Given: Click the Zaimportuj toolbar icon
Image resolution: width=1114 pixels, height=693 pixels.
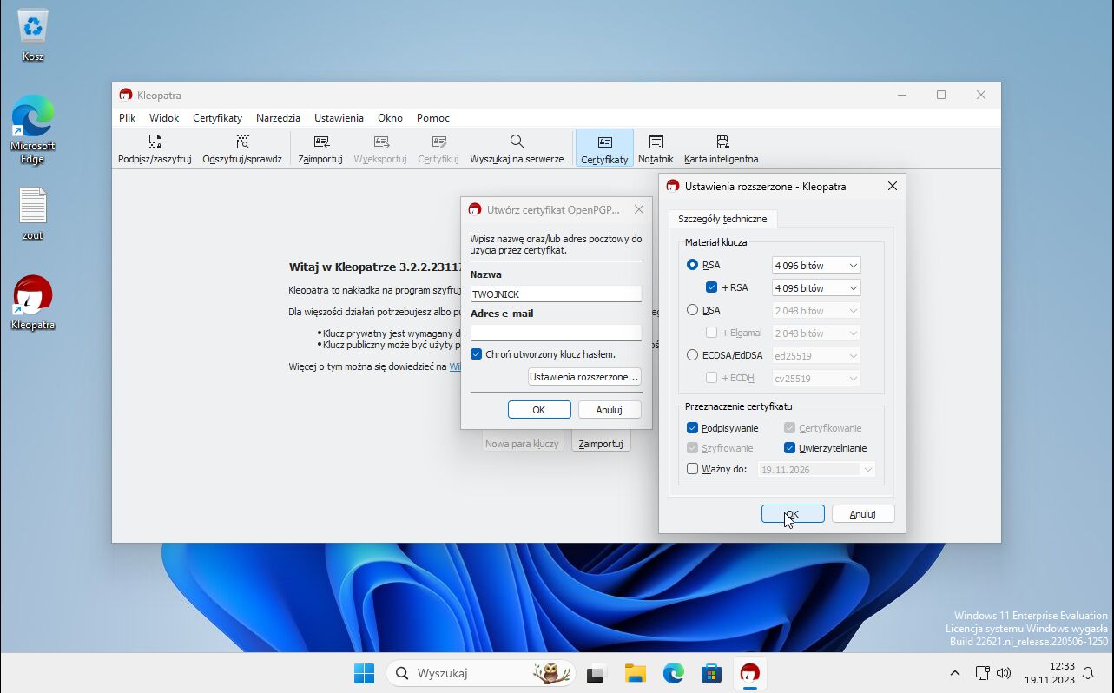Looking at the screenshot, I should (320, 148).
